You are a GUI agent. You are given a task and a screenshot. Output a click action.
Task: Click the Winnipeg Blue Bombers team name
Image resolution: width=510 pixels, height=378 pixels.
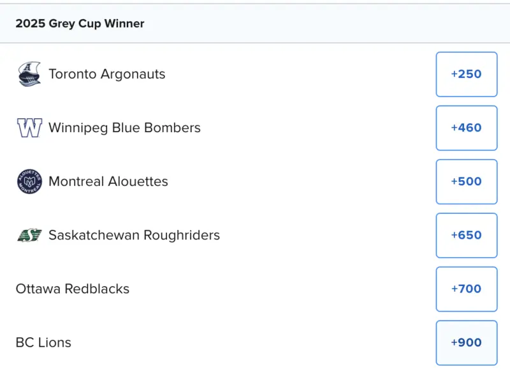(x=124, y=128)
